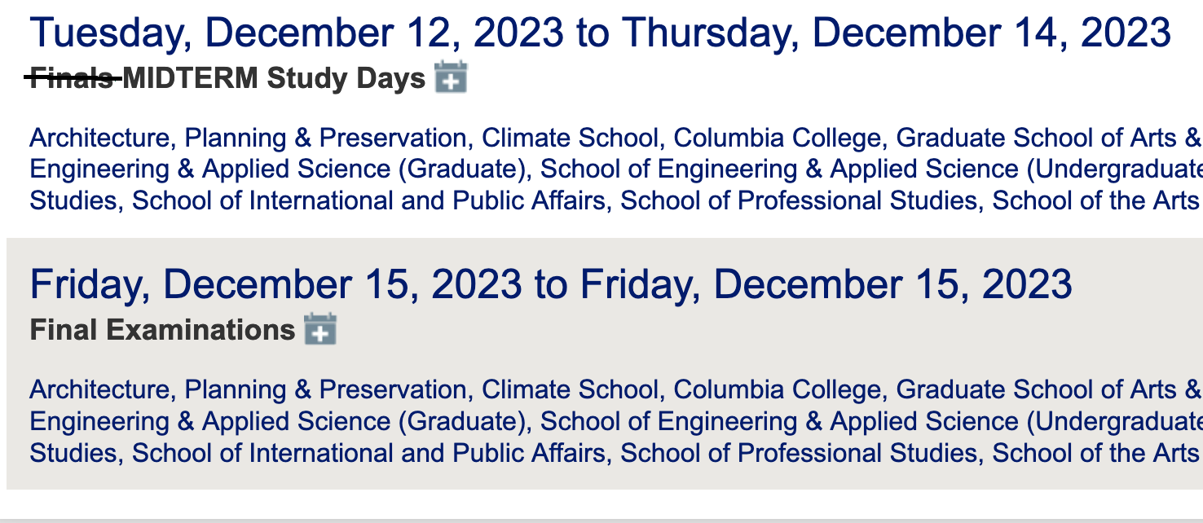Select Columbia College under Final Examinations
Image resolution: width=1203 pixels, height=523 pixels.
778,389
